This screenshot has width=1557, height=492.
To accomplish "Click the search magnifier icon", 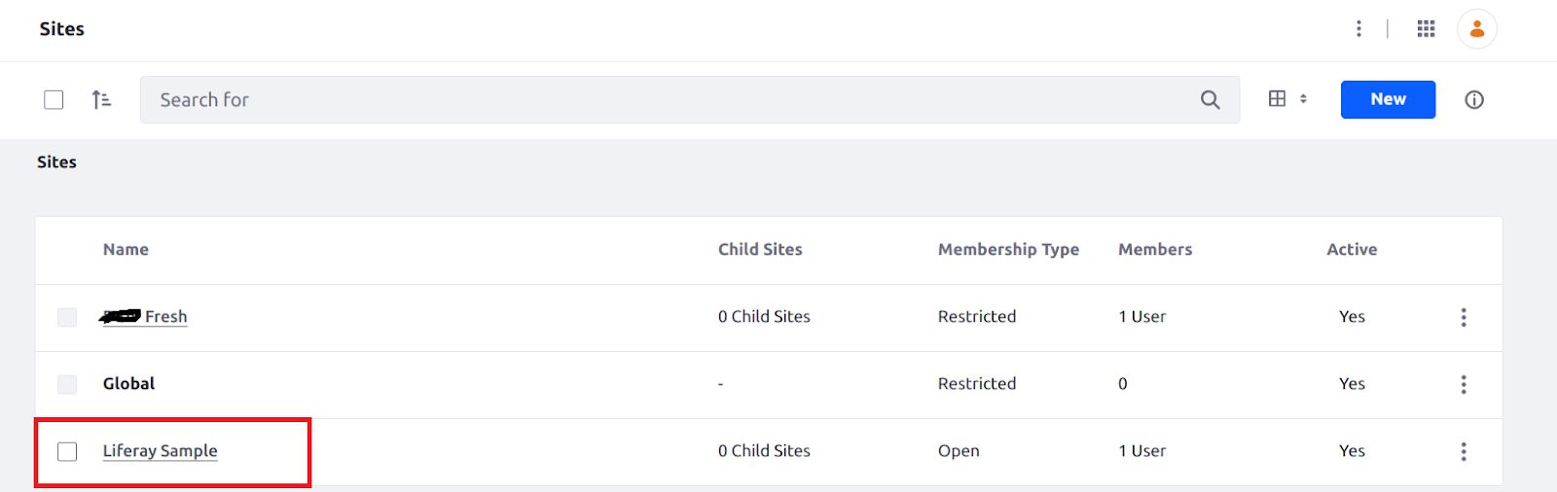I will coord(1210,99).
